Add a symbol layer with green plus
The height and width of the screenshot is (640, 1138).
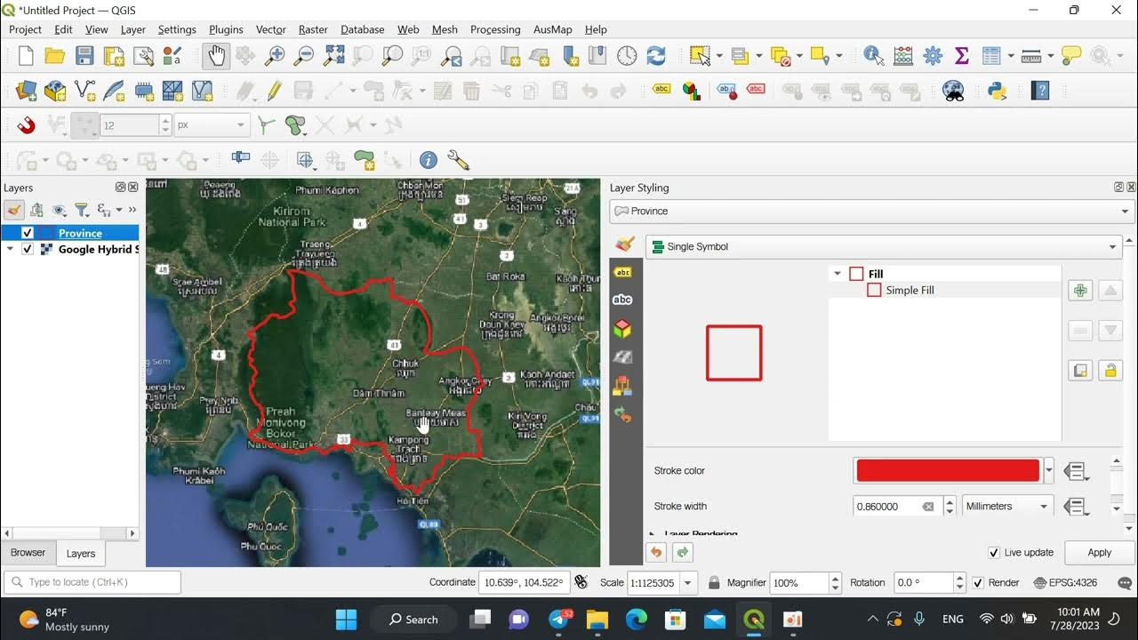tap(1080, 291)
